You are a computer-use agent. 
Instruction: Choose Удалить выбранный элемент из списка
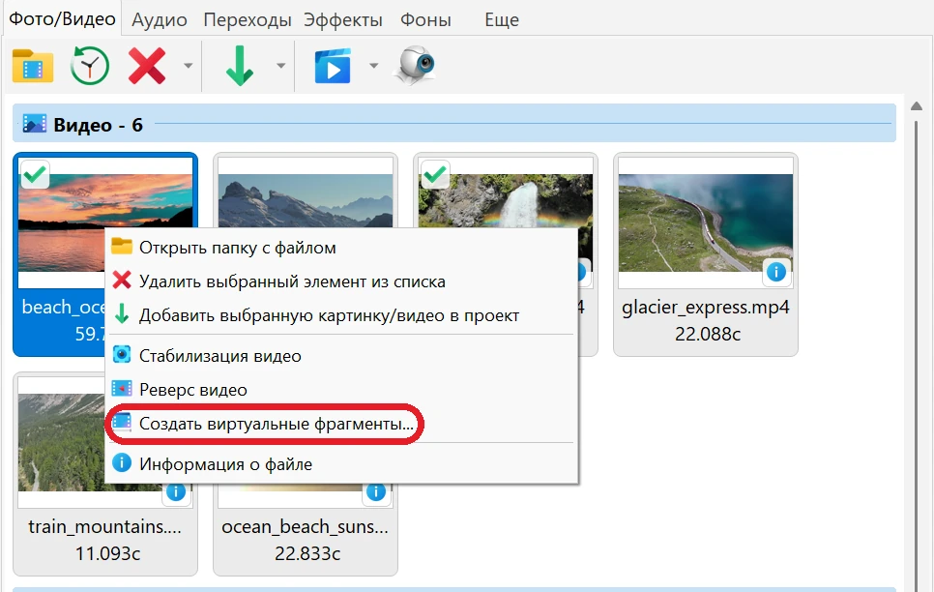point(341,281)
